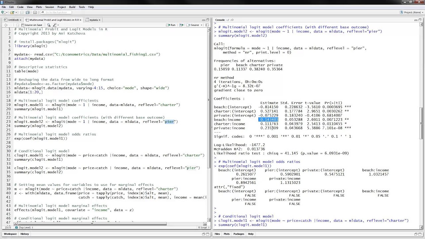This screenshot has height=239, width=425.
Task: Click the library(mlogit) code line
Action: (31, 46)
